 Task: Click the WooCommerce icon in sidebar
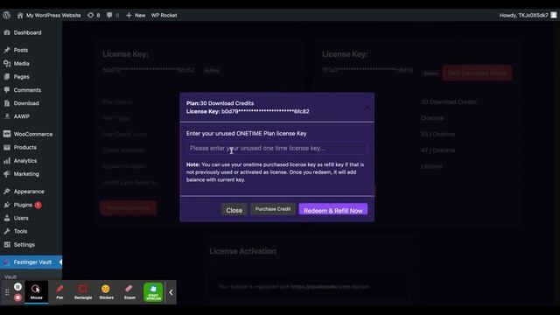click(x=7, y=134)
